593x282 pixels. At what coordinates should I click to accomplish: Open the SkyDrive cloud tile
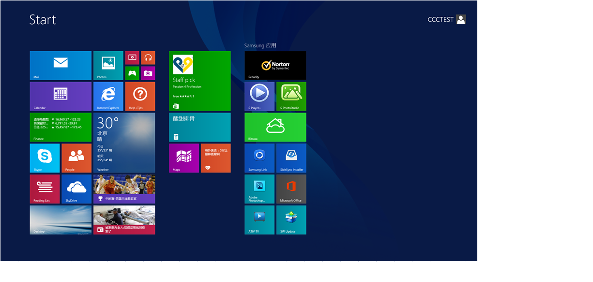pos(76,189)
